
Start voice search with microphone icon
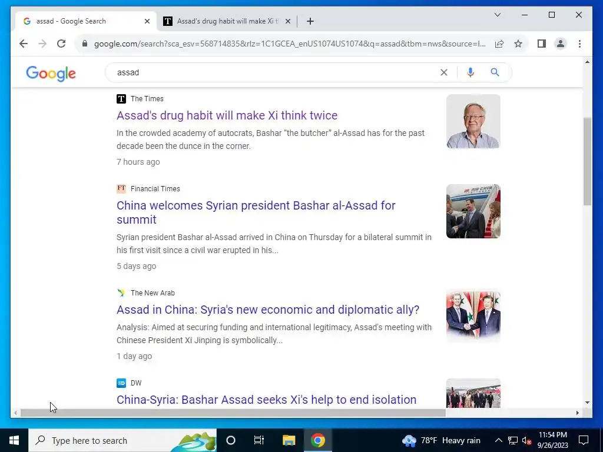click(471, 72)
